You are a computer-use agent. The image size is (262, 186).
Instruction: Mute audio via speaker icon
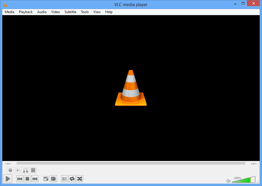228,181
